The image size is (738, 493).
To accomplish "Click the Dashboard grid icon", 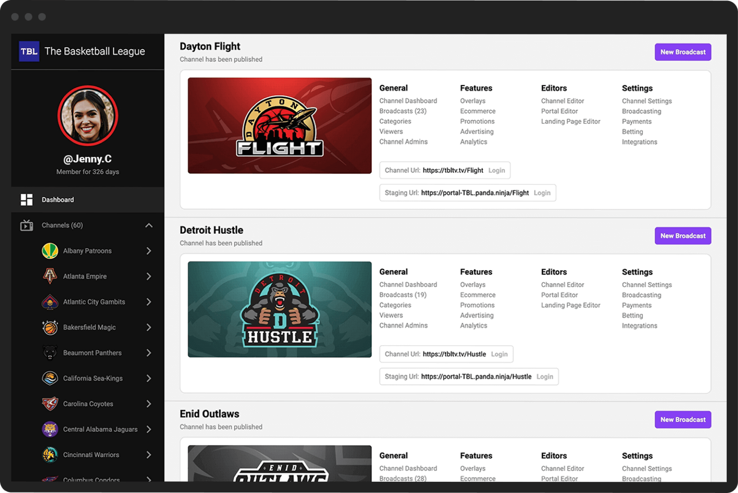I will (x=27, y=200).
